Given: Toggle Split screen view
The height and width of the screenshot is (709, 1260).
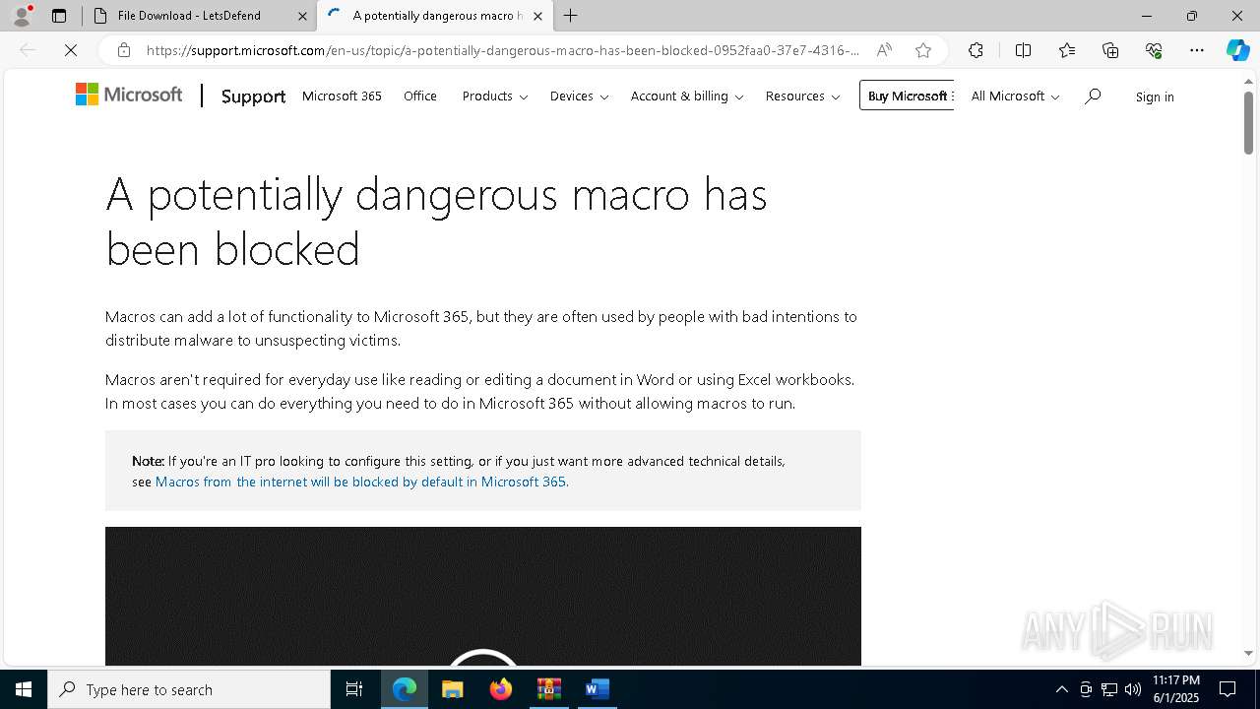Looking at the screenshot, I should point(1023,50).
